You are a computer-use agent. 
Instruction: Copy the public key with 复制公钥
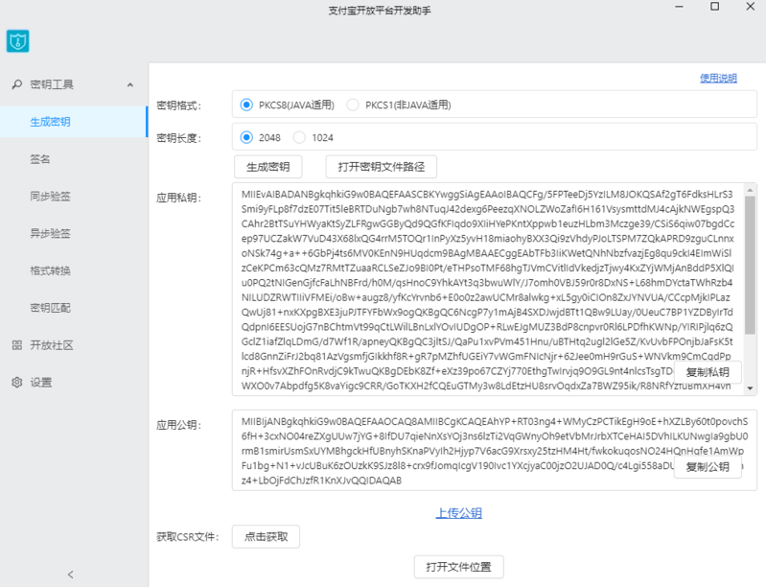[x=708, y=467]
